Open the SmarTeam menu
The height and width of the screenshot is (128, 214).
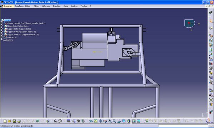[x=19, y=6]
